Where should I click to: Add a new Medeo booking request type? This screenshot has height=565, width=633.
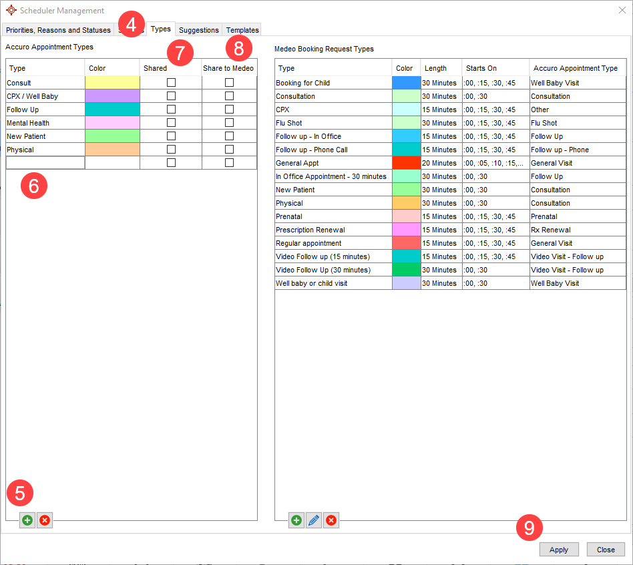tap(296, 520)
